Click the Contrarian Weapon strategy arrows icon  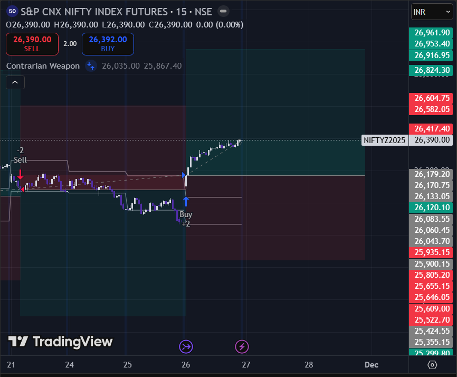[x=91, y=65]
